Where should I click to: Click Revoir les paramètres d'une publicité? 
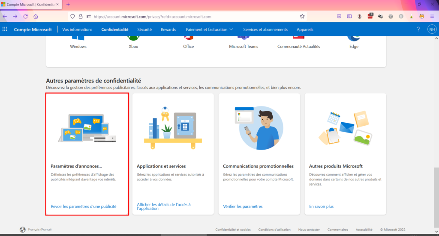(84, 206)
